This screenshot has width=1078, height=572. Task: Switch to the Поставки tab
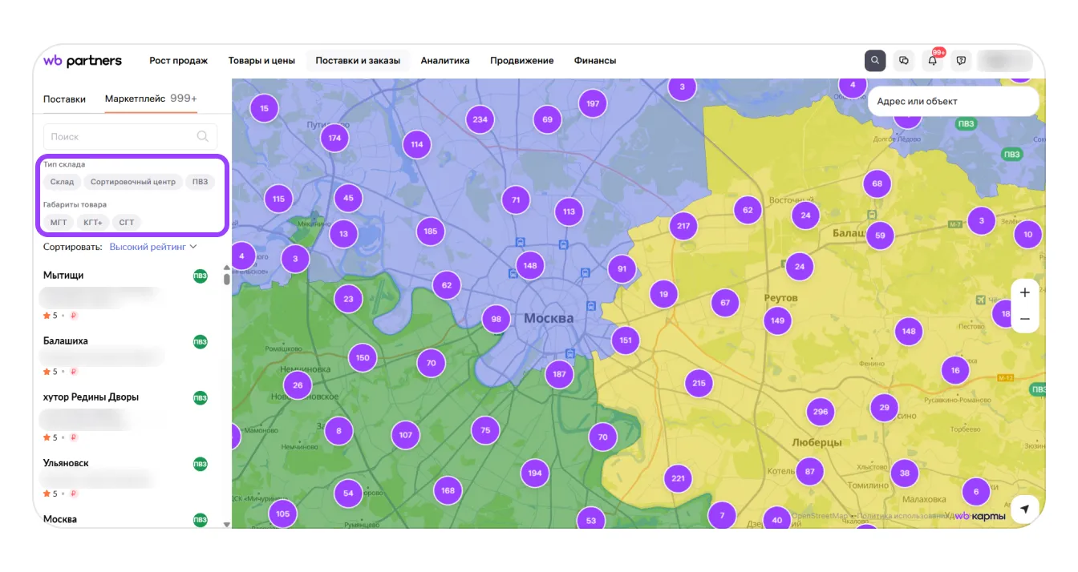[x=64, y=99]
